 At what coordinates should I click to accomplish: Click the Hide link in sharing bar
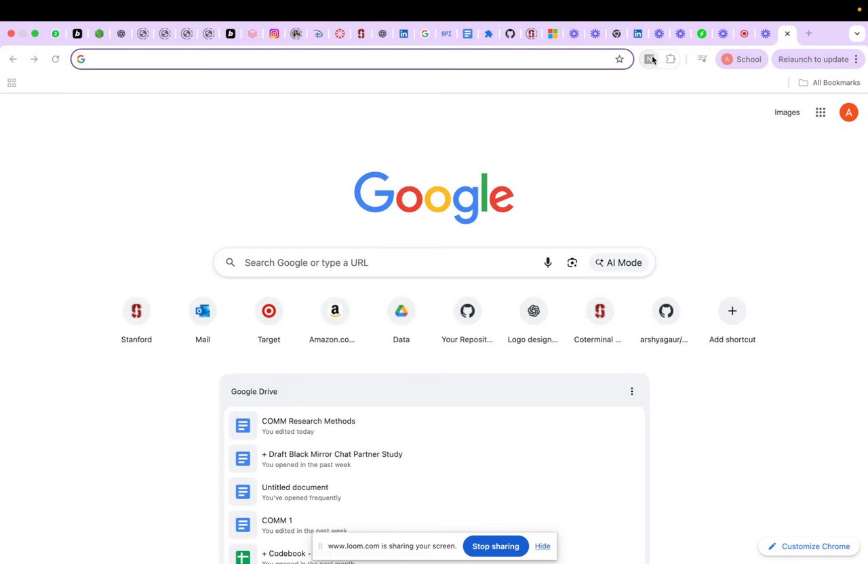click(x=542, y=546)
